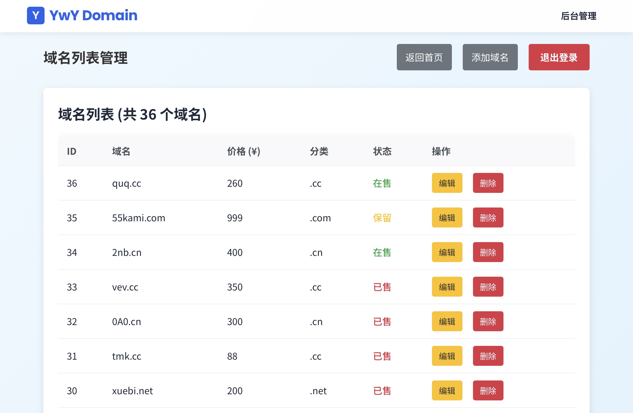
Task: Edit the vev.cc domain
Action: [447, 287]
